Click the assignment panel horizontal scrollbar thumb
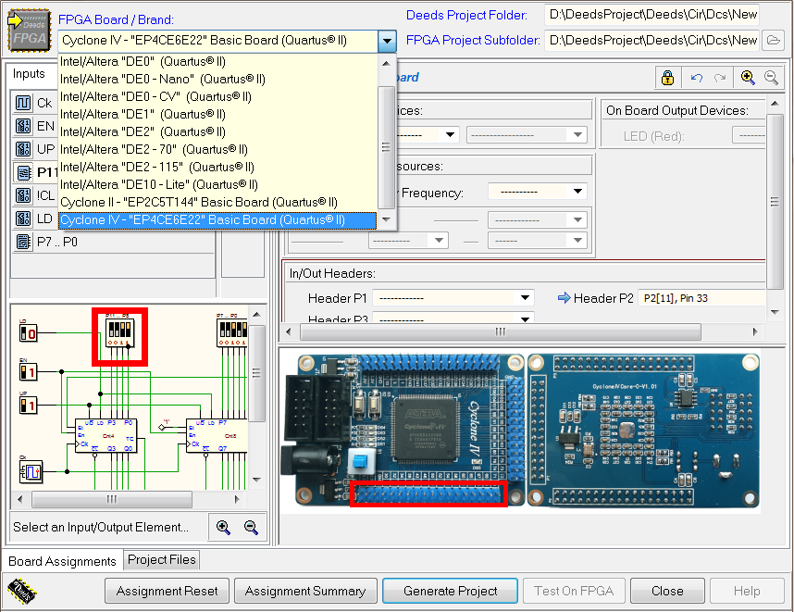Screen dimensions: 794x612 pos(501,331)
